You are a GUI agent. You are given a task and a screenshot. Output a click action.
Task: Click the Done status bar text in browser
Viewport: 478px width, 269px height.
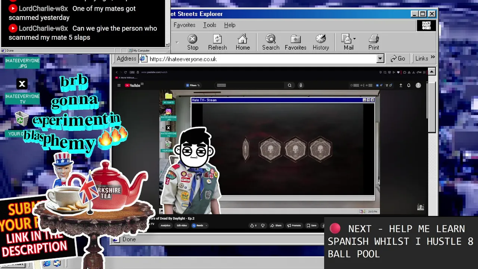[129, 239]
